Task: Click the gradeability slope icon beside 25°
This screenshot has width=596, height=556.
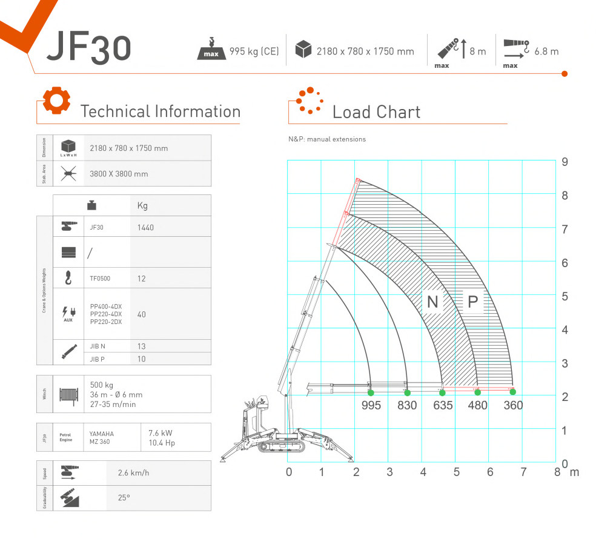Action: click(x=68, y=498)
